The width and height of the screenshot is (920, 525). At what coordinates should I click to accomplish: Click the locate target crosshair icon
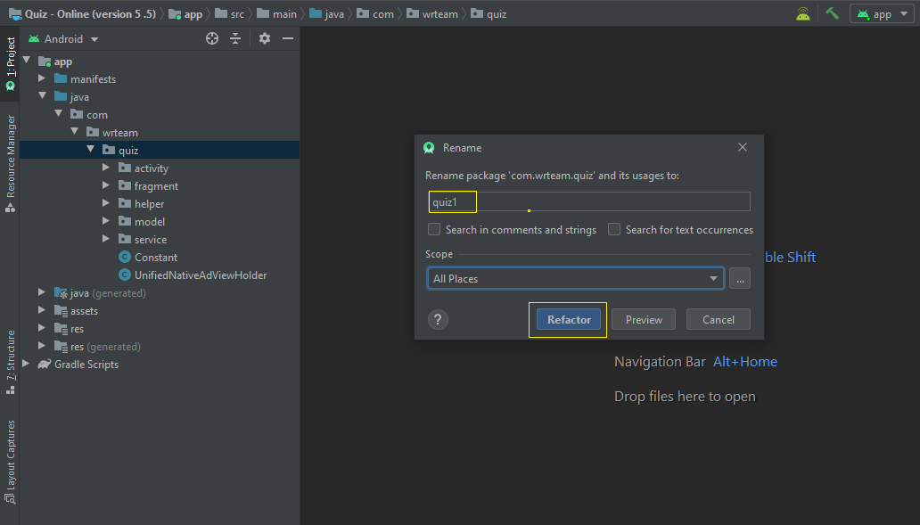pyautogui.click(x=212, y=38)
